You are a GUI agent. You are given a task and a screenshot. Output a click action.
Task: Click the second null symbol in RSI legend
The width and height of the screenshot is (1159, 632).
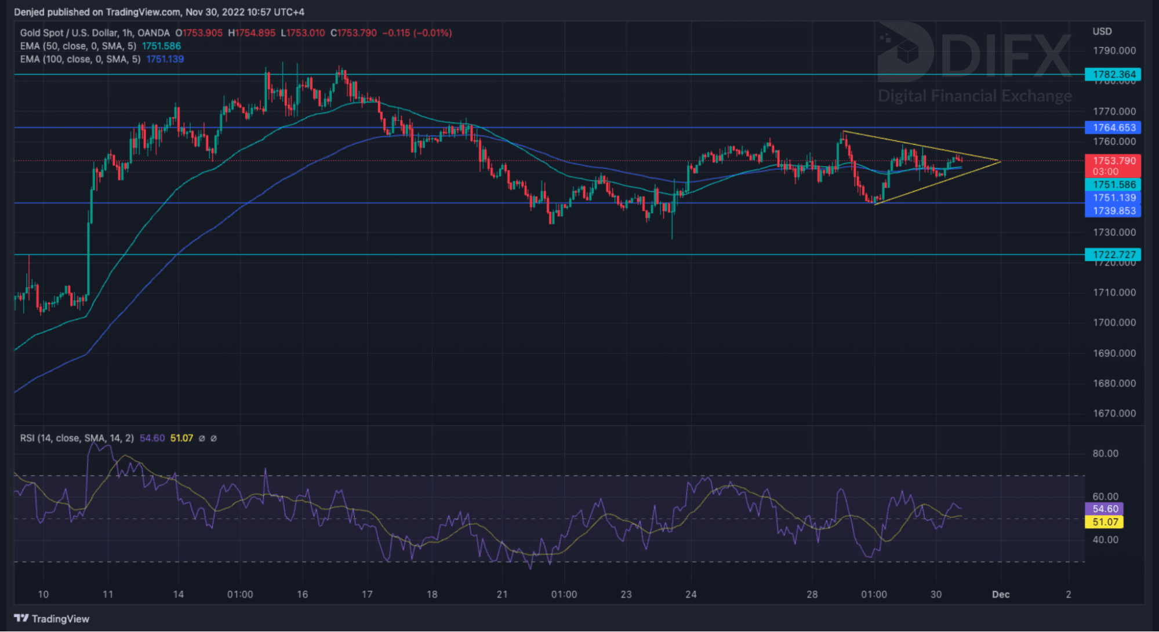[213, 439]
